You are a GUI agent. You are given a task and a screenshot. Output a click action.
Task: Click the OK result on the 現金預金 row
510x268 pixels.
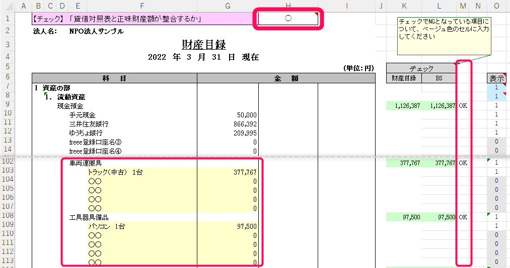point(463,106)
